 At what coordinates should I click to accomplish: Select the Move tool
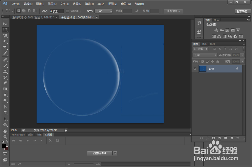5,24
